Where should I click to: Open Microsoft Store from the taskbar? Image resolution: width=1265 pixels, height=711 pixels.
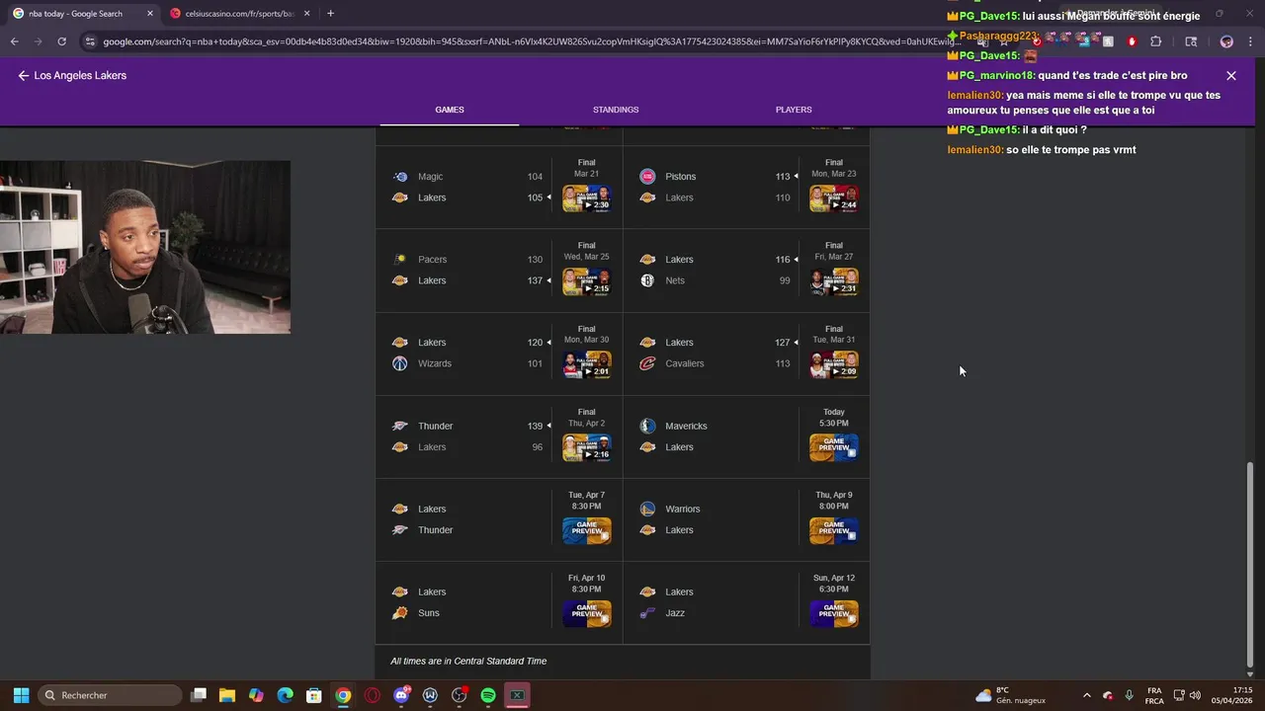pos(313,695)
